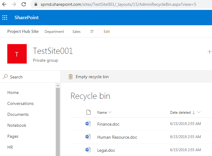This screenshot has width=212, height=156.
Task: Open Conversations in the left navigation
Action: pos(20,103)
